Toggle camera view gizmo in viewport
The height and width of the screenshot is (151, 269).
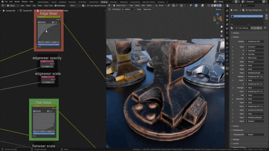[x=221, y=36]
